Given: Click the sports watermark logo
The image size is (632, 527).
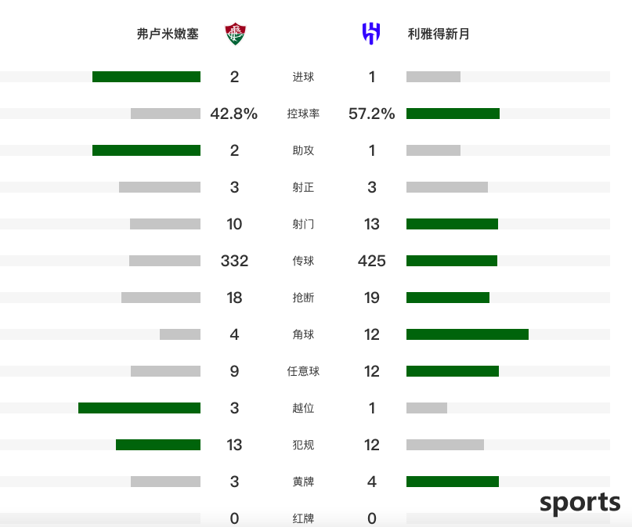Looking at the screenshot, I should 580,503.
